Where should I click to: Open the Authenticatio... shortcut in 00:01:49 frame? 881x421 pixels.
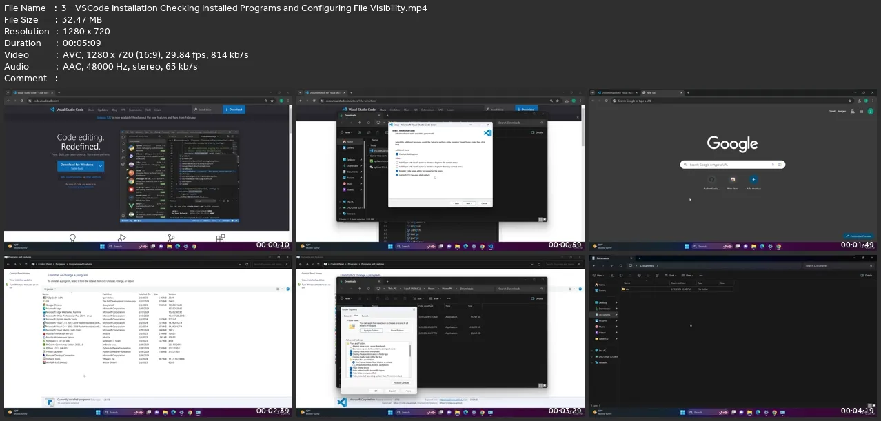(711, 181)
